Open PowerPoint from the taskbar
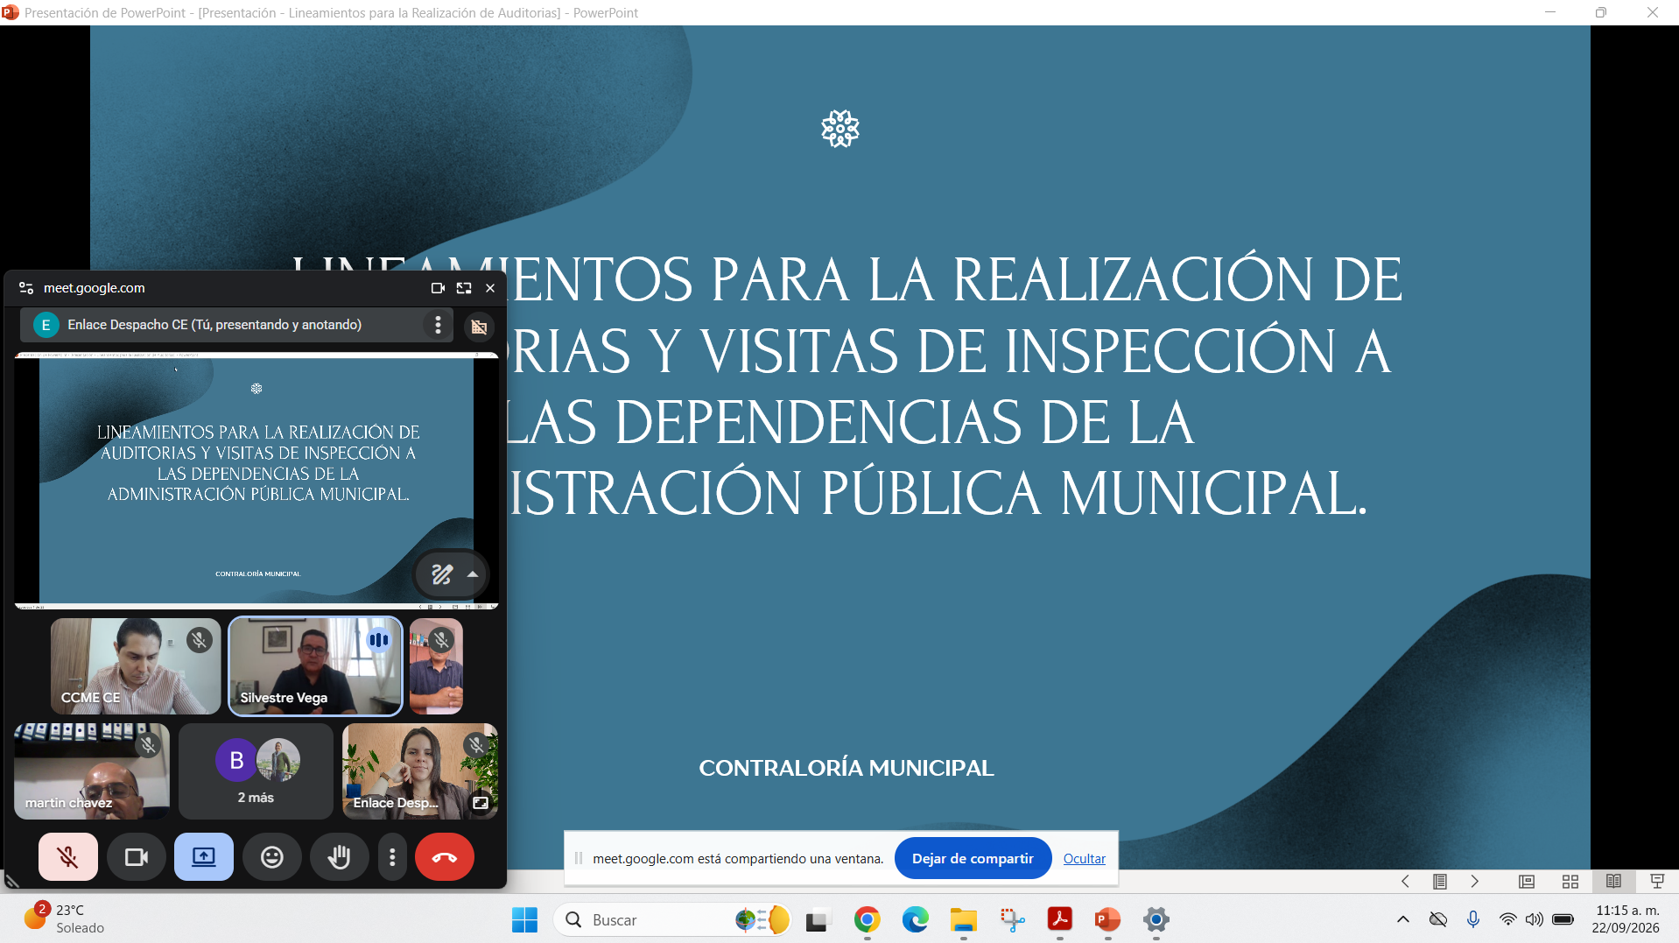Viewport: 1679px width, 943px height. click(x=1108, y=920)
